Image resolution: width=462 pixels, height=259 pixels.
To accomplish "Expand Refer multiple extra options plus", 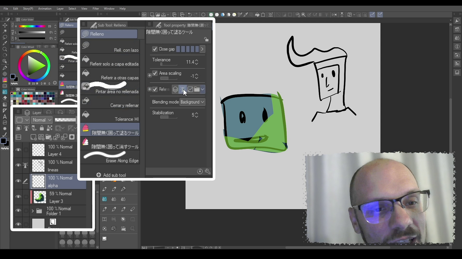I will [x=150, y=89].
